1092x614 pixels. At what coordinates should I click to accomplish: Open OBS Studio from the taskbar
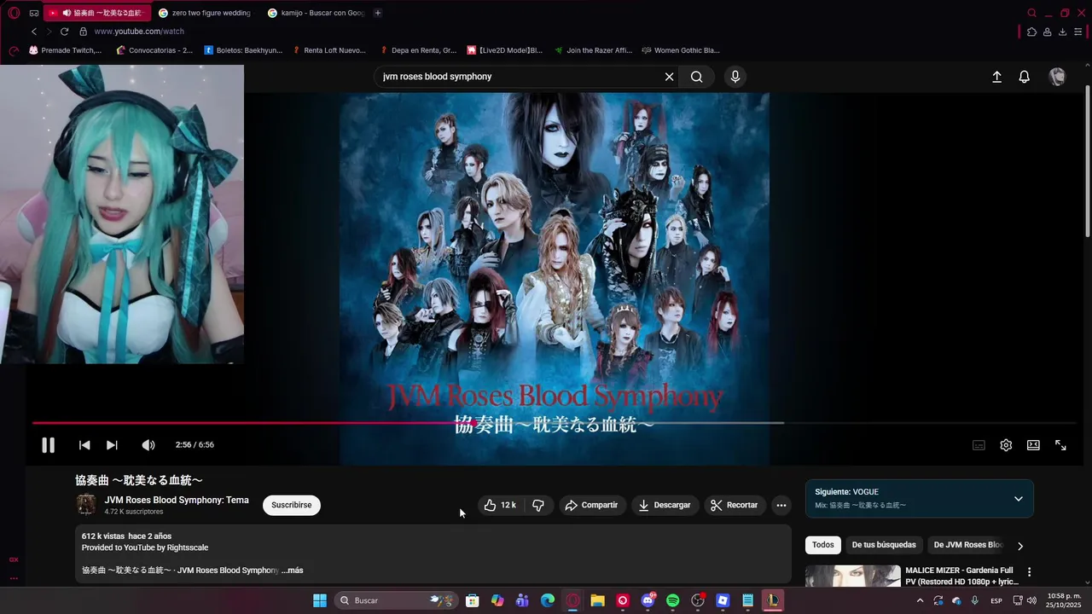pos(698,600)
